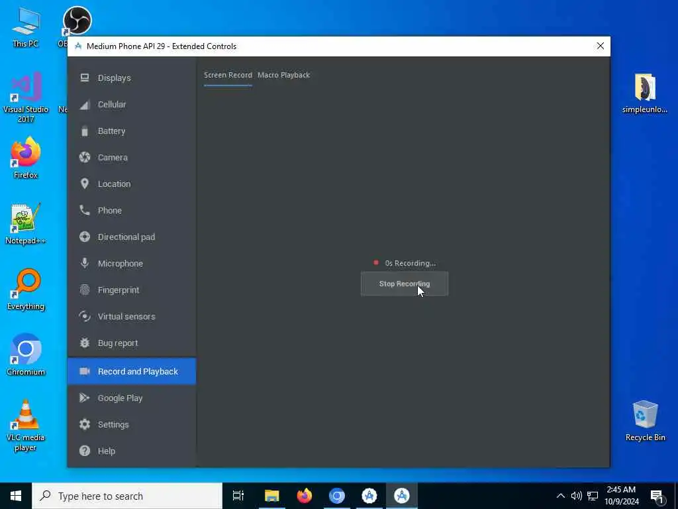This screenshot has width=678, height=509.
Task: Click the volume speaker tray icon
Action: (577, 496)
